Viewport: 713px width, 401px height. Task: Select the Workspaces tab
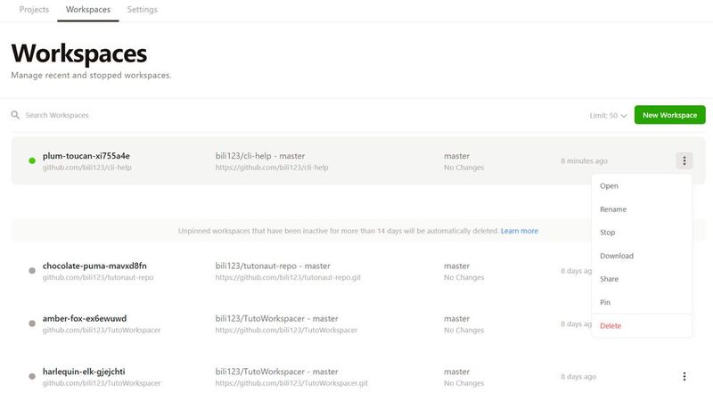(x=88, y=10)
